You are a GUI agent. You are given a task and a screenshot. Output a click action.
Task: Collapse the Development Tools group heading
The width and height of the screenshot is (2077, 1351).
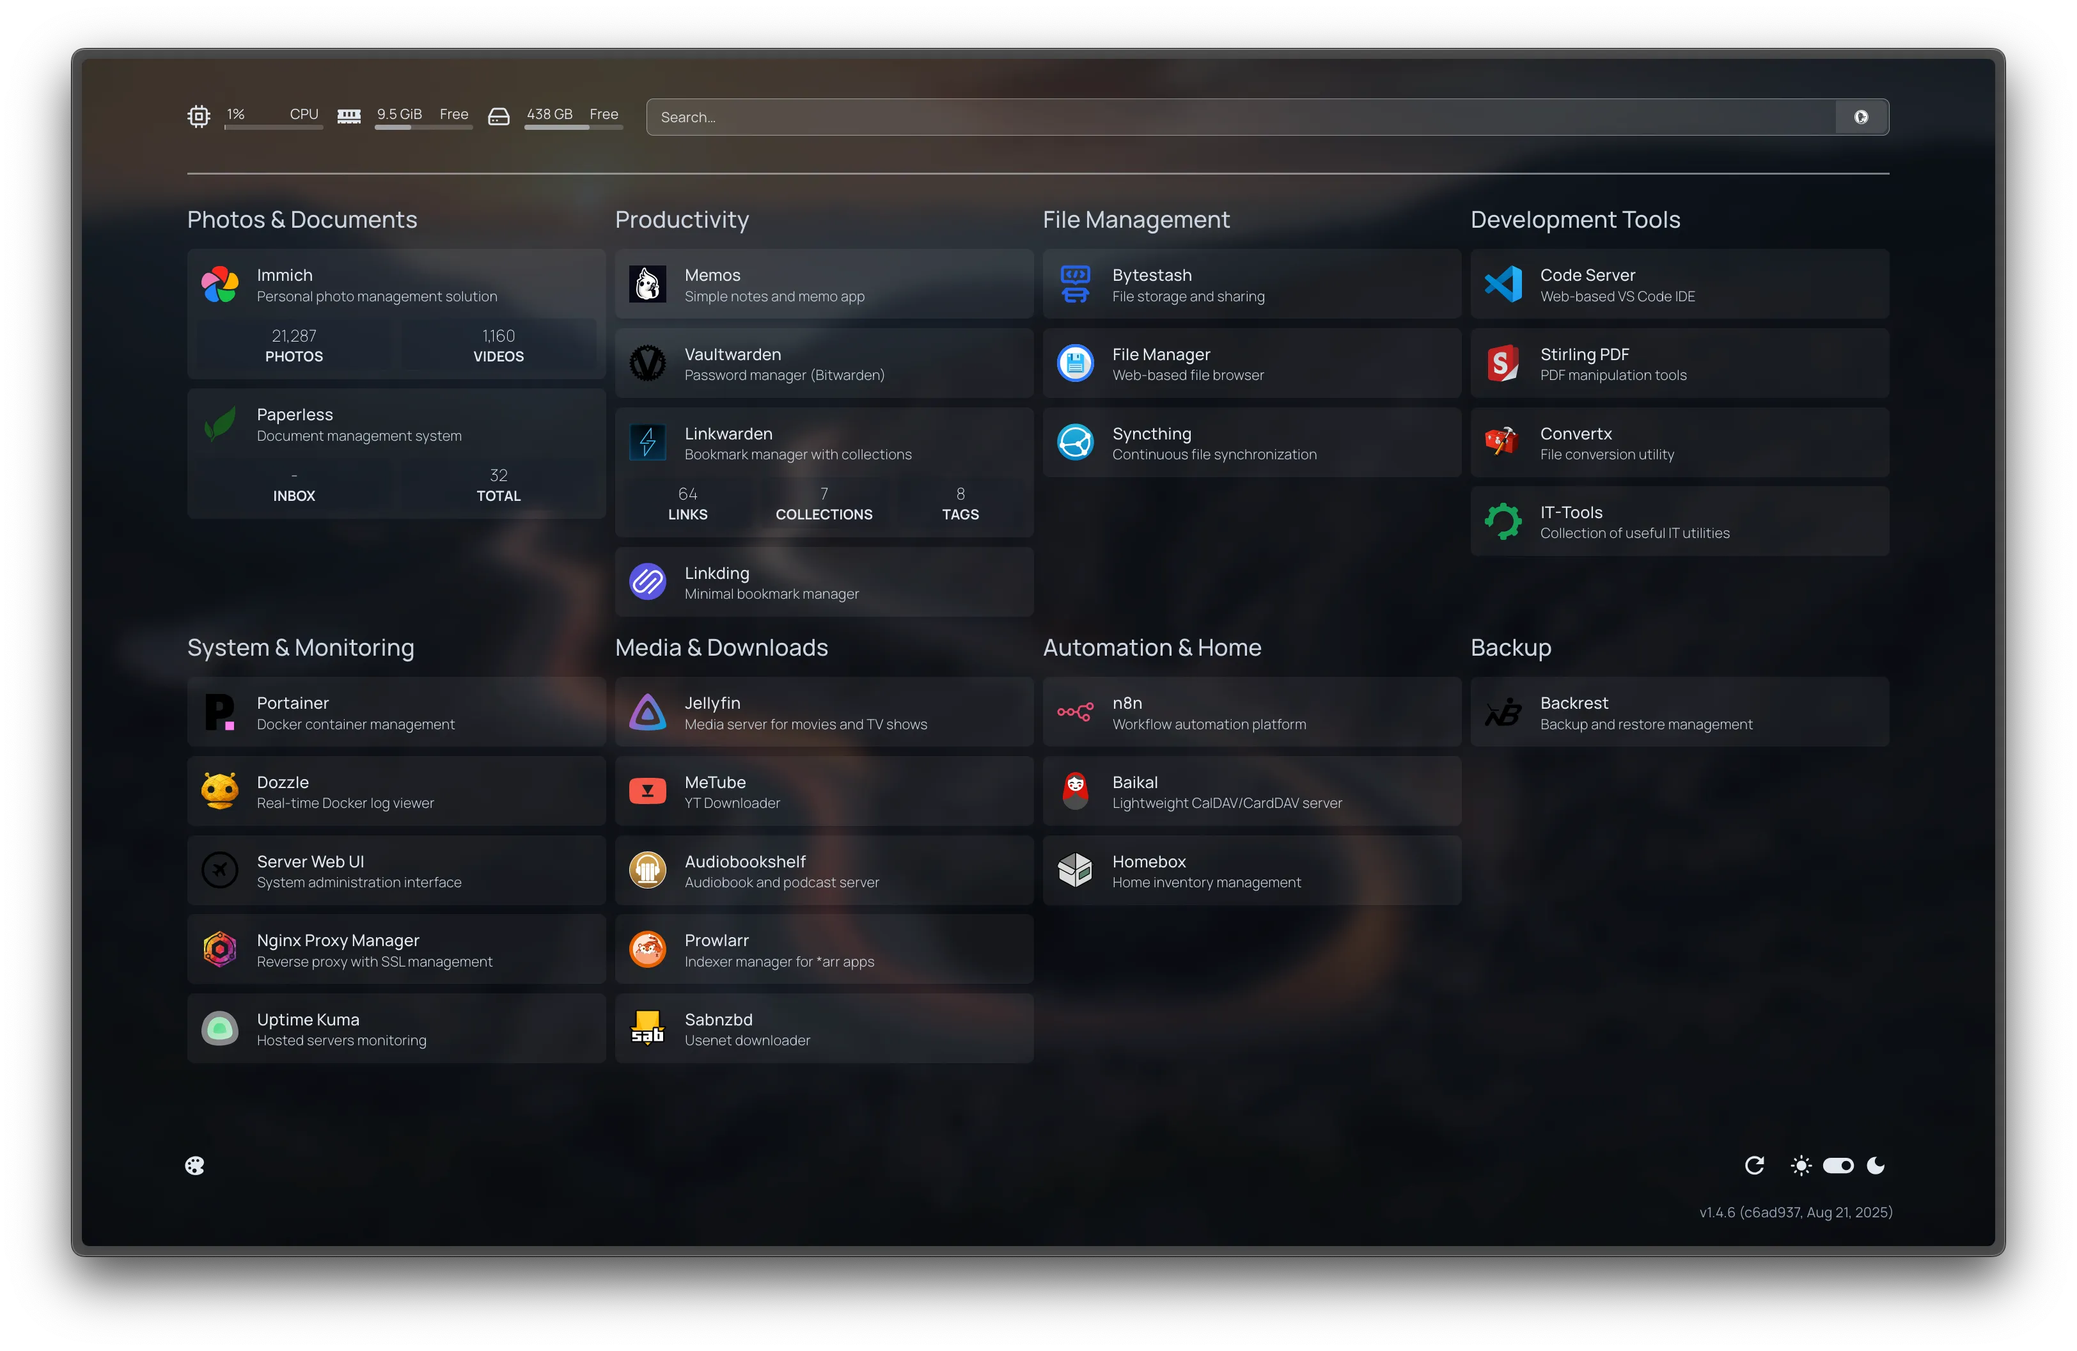tap(1575, 220)
